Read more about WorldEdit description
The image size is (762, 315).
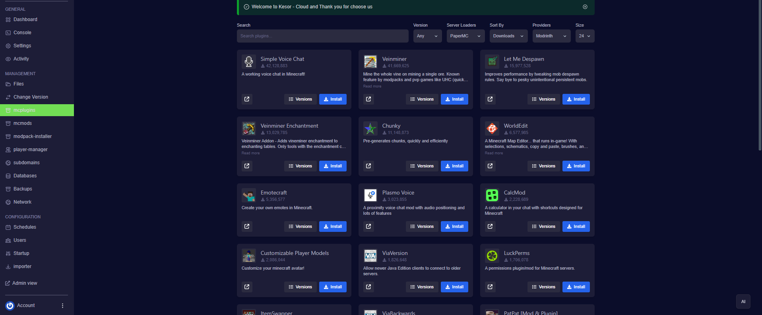(x=494, y=153)
